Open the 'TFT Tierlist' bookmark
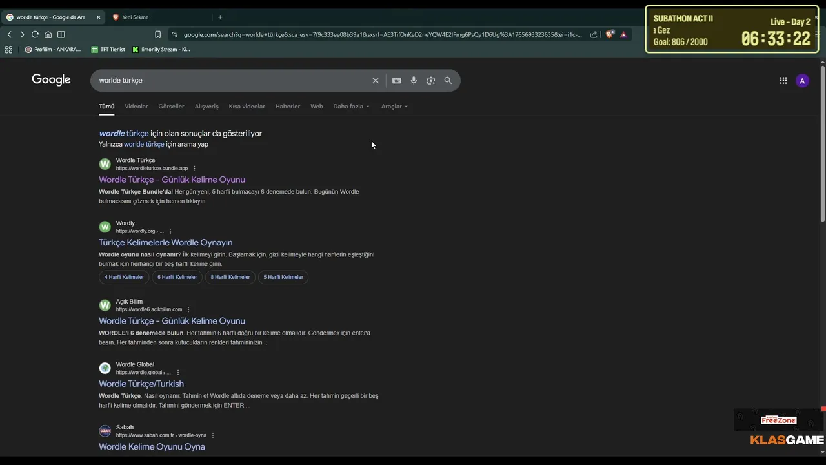Viewport: 826px width, 465px height. pyautogui.click(x=108, y=49)
